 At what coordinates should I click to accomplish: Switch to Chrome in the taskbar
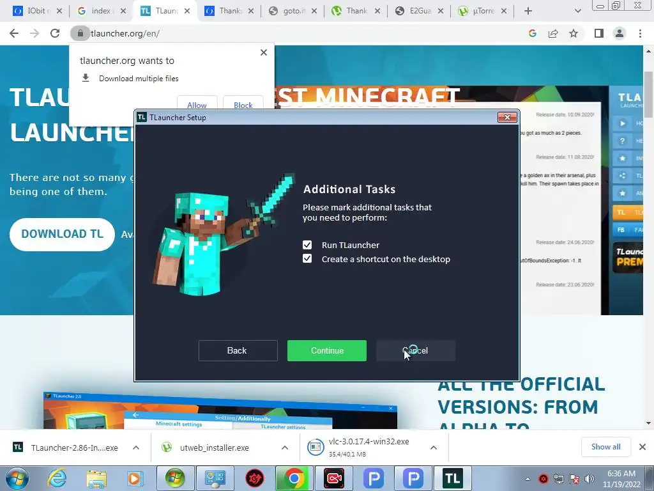pyautogui.click(x=294, y=478)
